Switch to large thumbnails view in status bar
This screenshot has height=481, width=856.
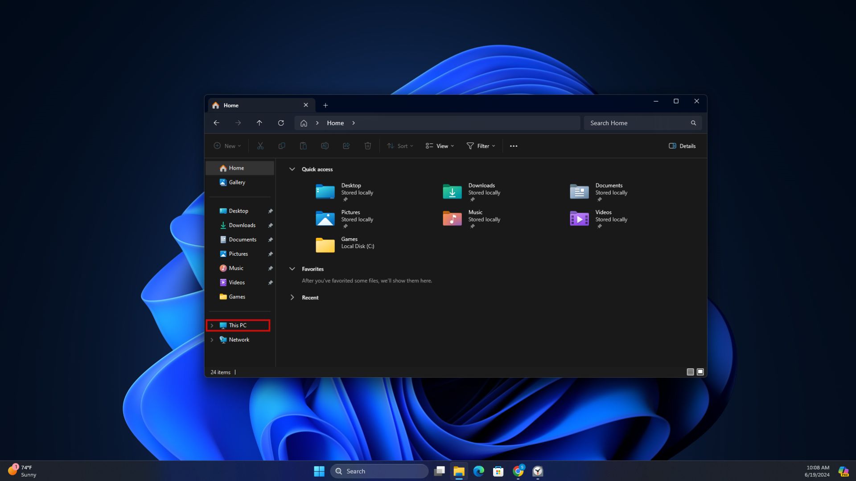[x=700, y=372]
